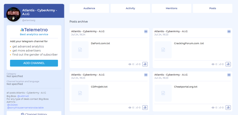
Task: Click document file icon of Cheatportal.org.txt
Action: [163, 93]
